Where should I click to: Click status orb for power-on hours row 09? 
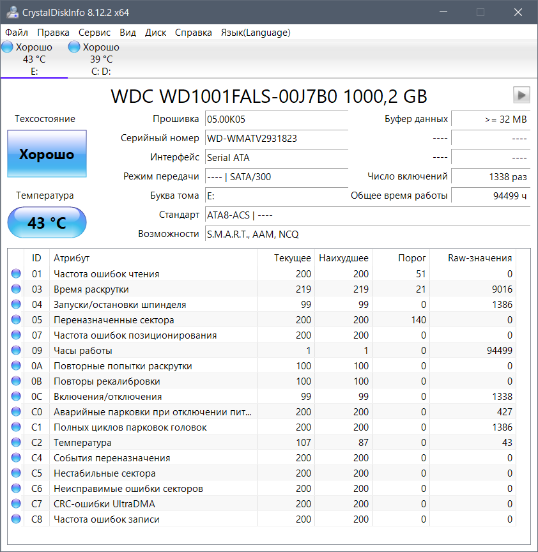click(x=16, y=351)
